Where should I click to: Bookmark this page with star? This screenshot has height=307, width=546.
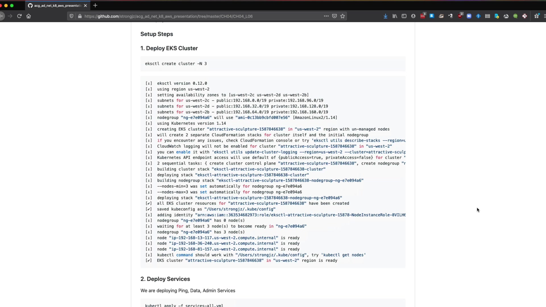343,16
